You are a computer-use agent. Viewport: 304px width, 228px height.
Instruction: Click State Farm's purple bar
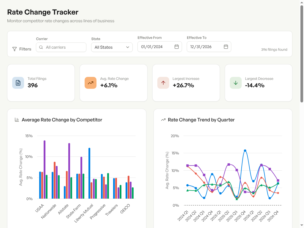[x=81, y=178]
